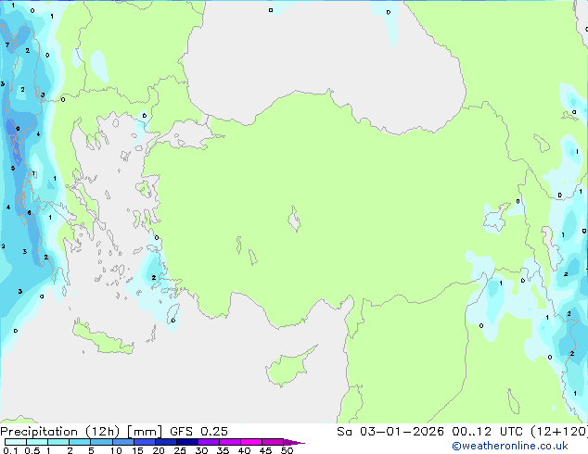Click the '(12+120)' forecast offset text
Screen dimensions: 588x454
tap(559, 432)
